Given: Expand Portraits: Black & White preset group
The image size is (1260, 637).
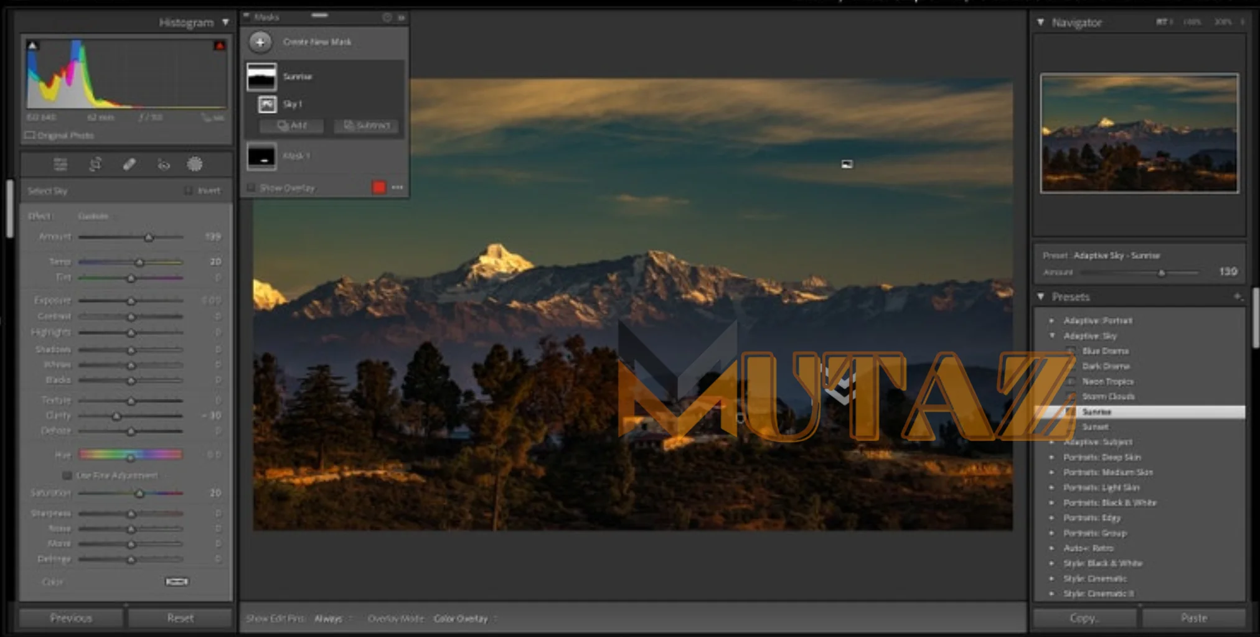Looking at the screenshot, I should click(x=1051, y=503).
